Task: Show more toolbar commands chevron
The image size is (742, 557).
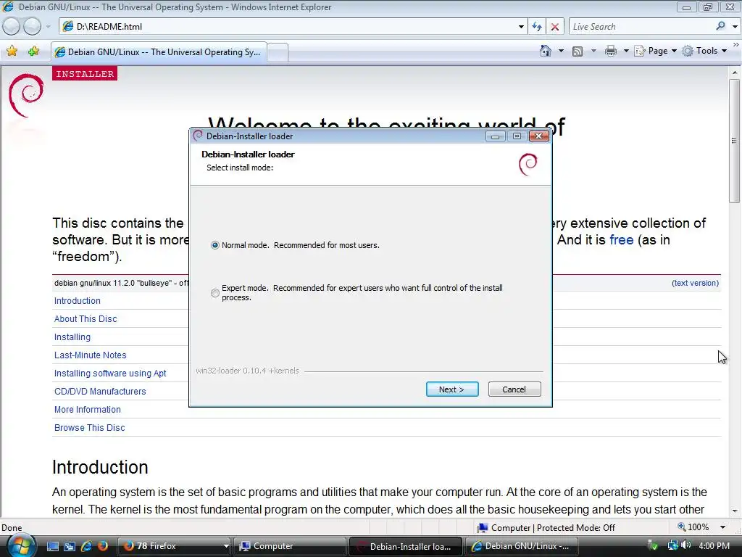Action: click(x=736, y=44)
